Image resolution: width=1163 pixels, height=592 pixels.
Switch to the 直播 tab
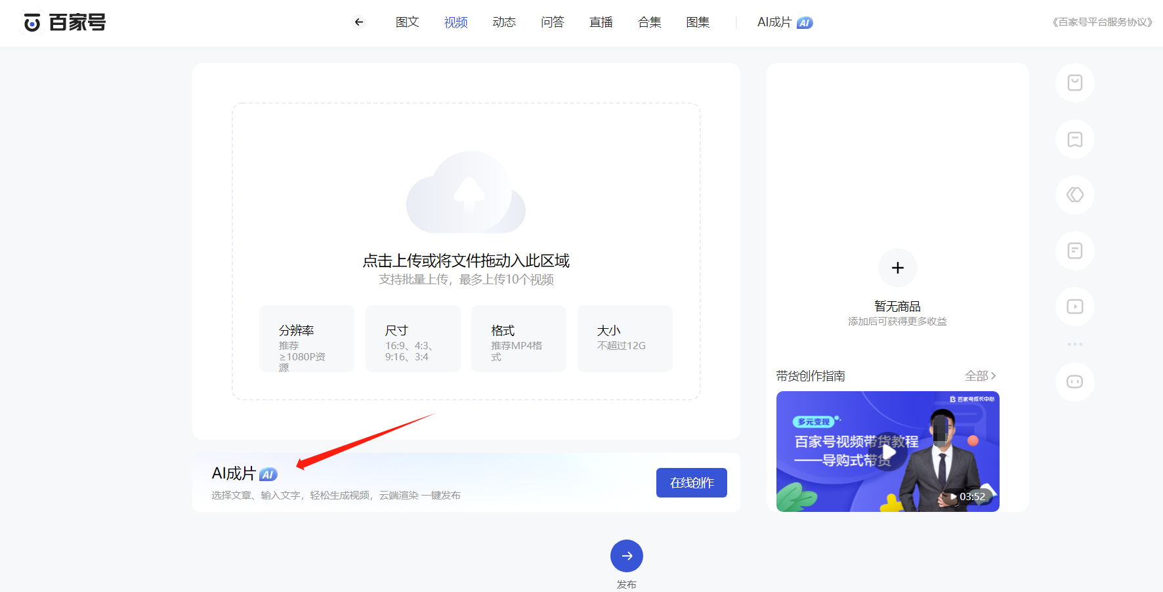point(601,22)
